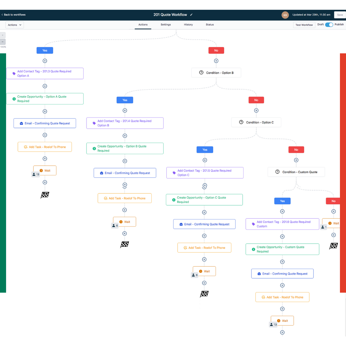
Task: Open the Actions dropdown menu
Action: [14, 25]
